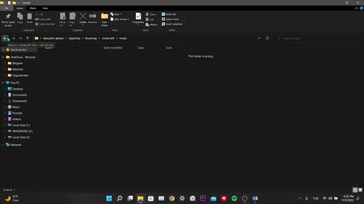This screenshot has height=204, width=364.
Task: Collapse the ribbon with the chevron
Action: click(357, 8)
